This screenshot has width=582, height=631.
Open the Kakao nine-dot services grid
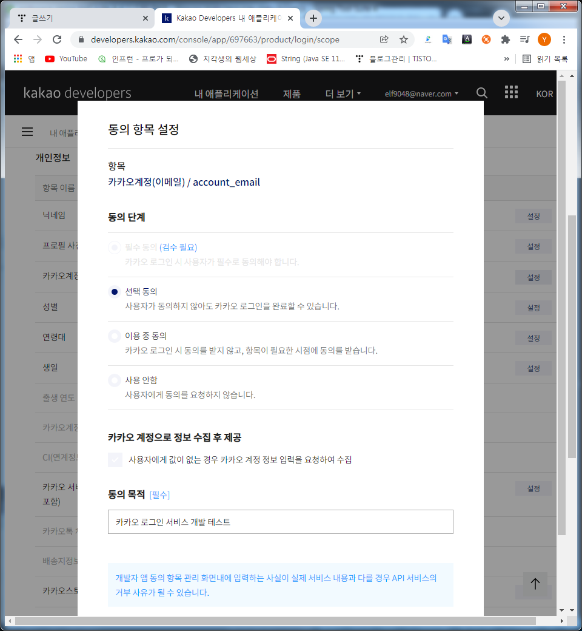pyautogui.click(x=511, y=92)
